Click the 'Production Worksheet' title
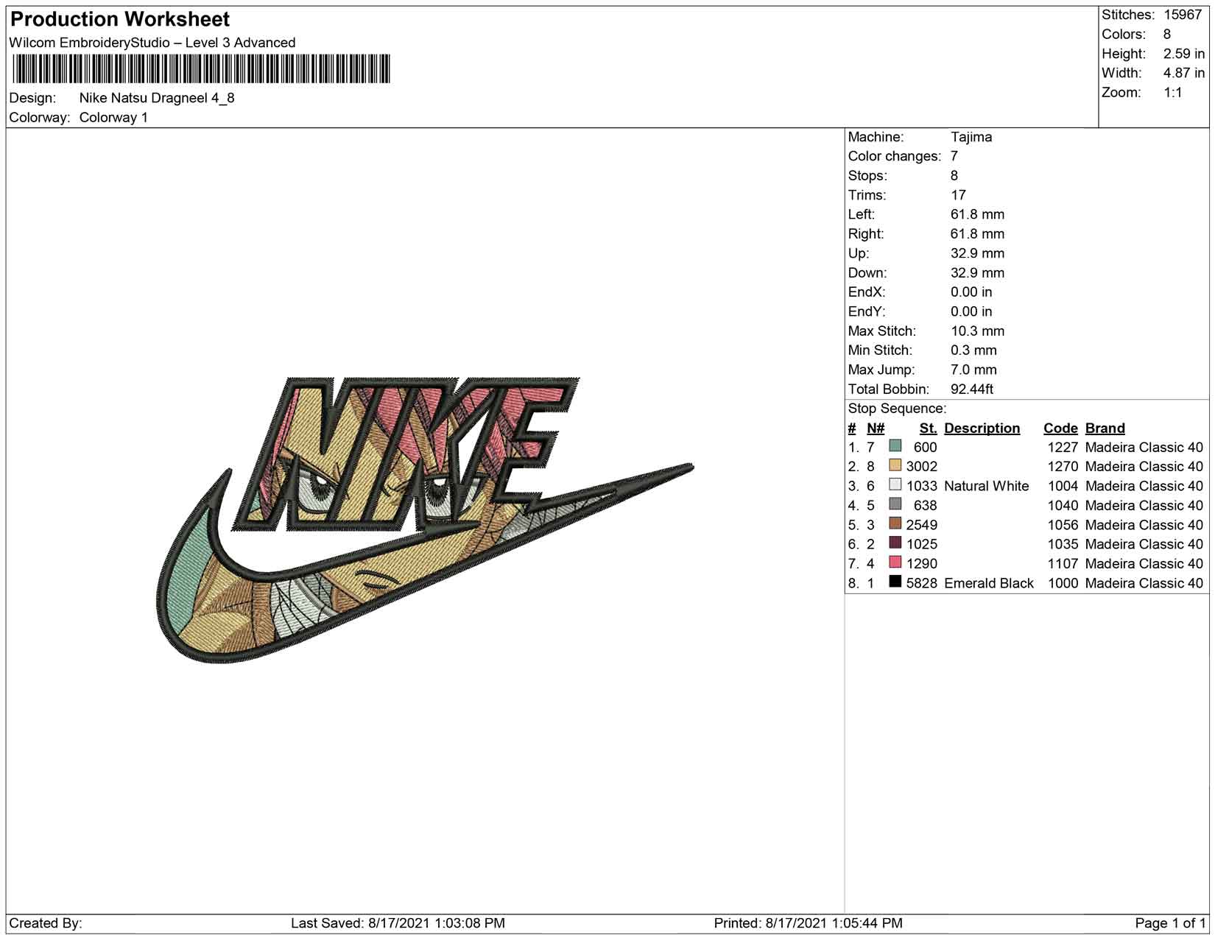 (120, 19)
